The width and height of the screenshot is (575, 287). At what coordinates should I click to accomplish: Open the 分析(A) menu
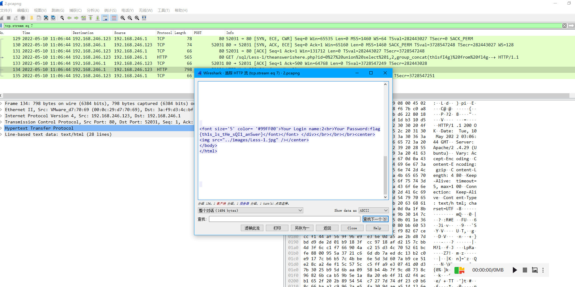click(93, 10)
